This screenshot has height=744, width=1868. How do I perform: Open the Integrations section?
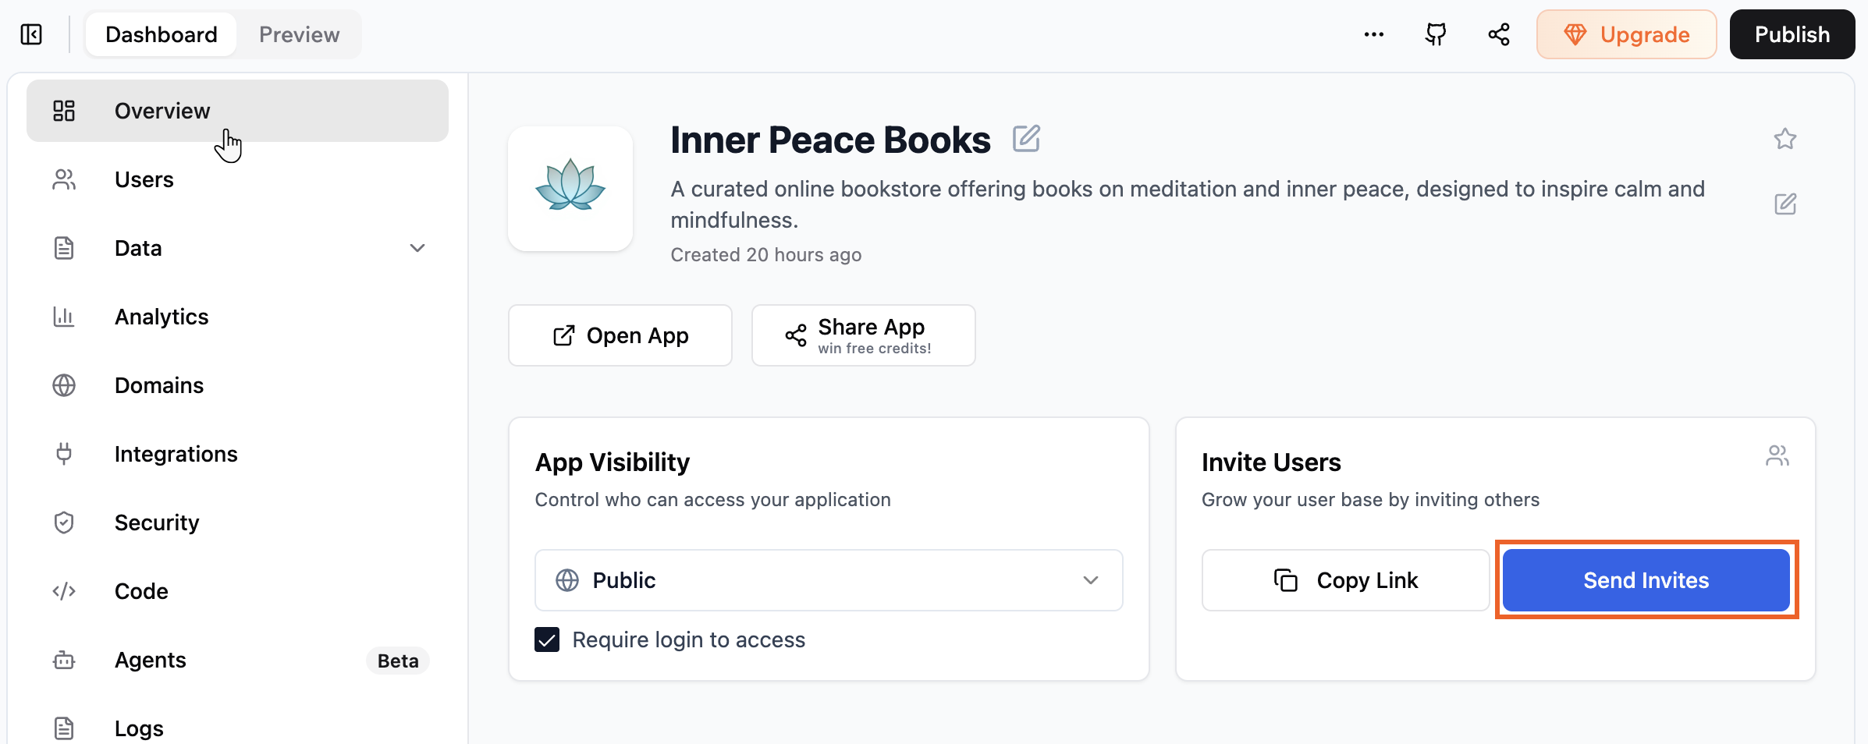176,454
